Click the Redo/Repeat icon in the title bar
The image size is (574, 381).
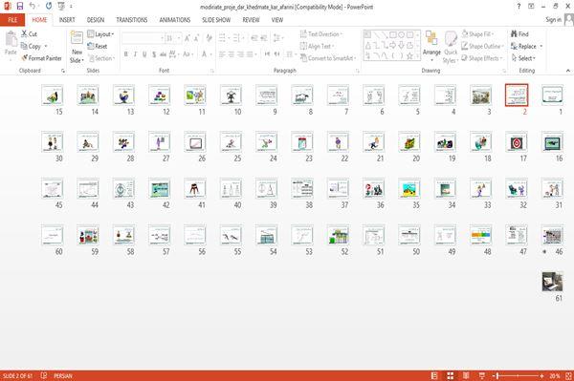(49, 6)
